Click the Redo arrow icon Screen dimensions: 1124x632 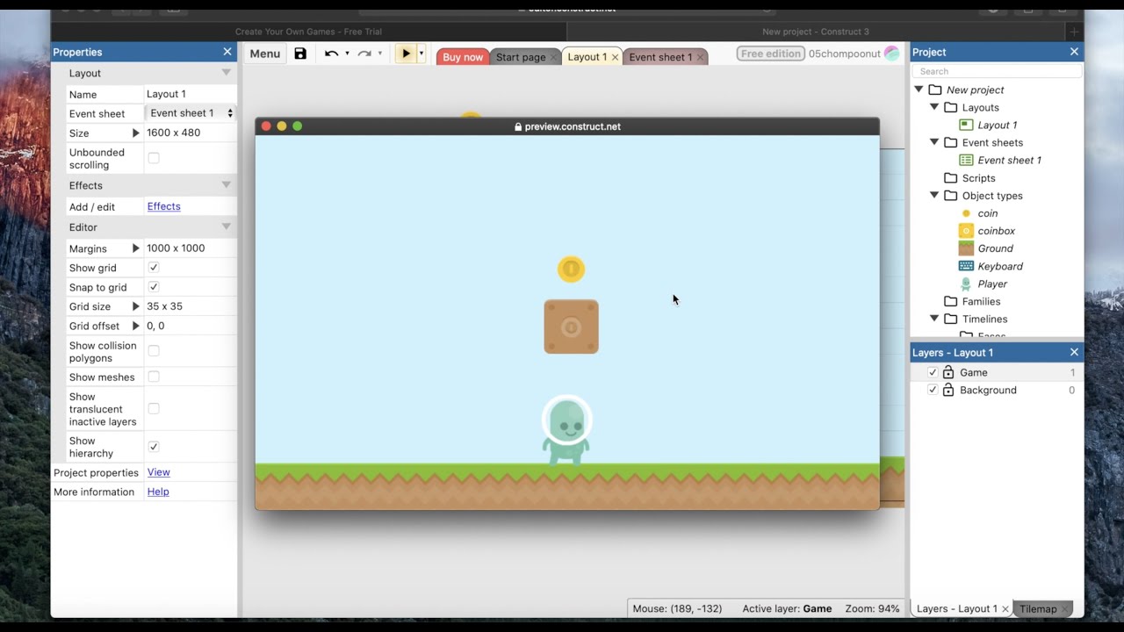pyautogui.click(x=364, y=54)
